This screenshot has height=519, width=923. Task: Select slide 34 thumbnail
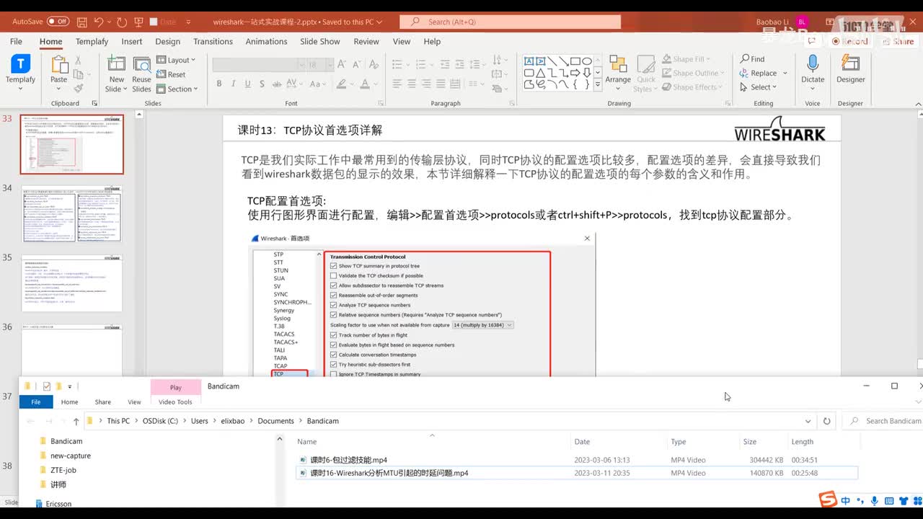point(71,213)
